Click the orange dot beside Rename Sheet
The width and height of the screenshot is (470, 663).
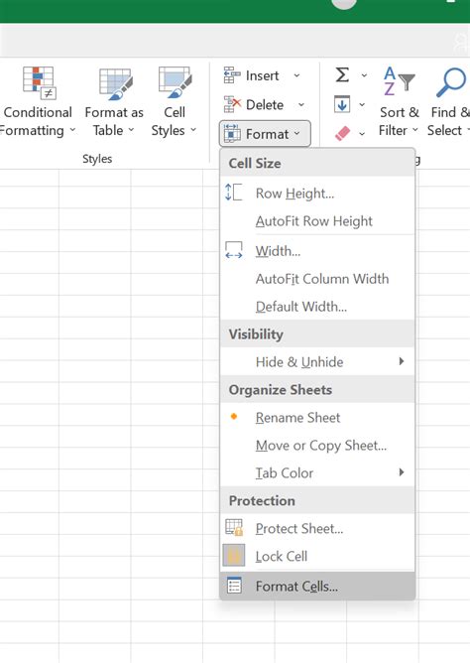pos(234,417)
